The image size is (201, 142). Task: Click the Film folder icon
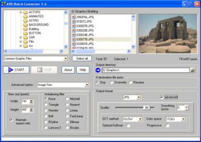pyautogui.click(x=25, y=42)
